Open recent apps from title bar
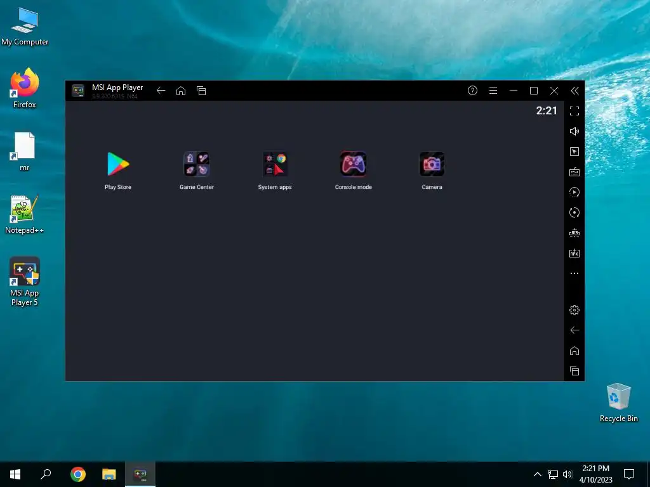Screen dimensions: 650x487 click(x=201, y=91)
